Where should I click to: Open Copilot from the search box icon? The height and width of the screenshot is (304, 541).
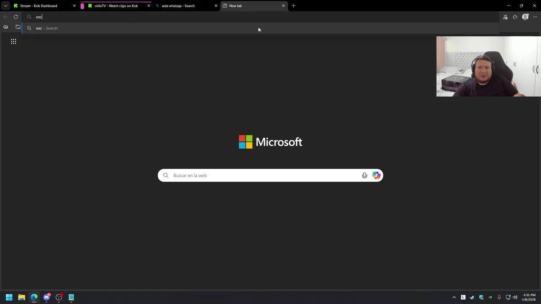point(376,175)
